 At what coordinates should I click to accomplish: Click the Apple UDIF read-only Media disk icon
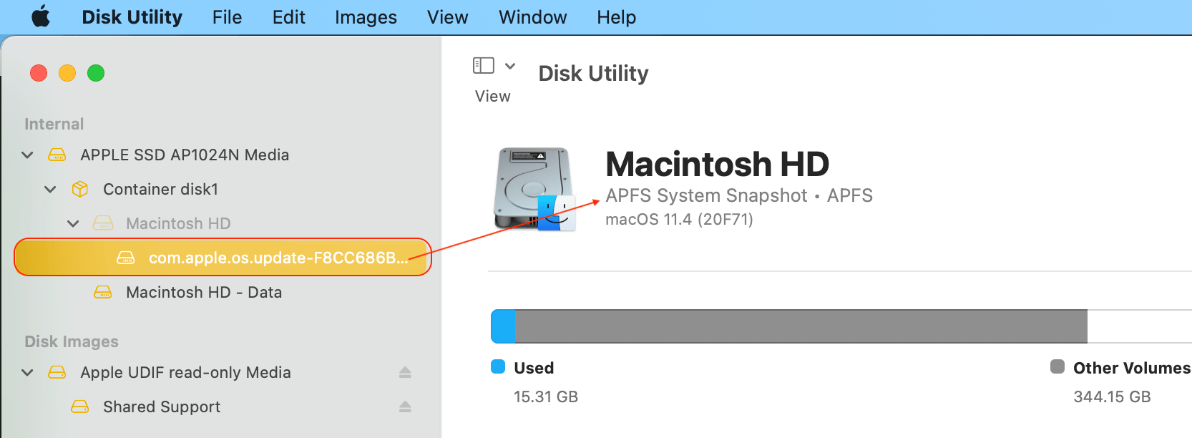click(57, 372)
